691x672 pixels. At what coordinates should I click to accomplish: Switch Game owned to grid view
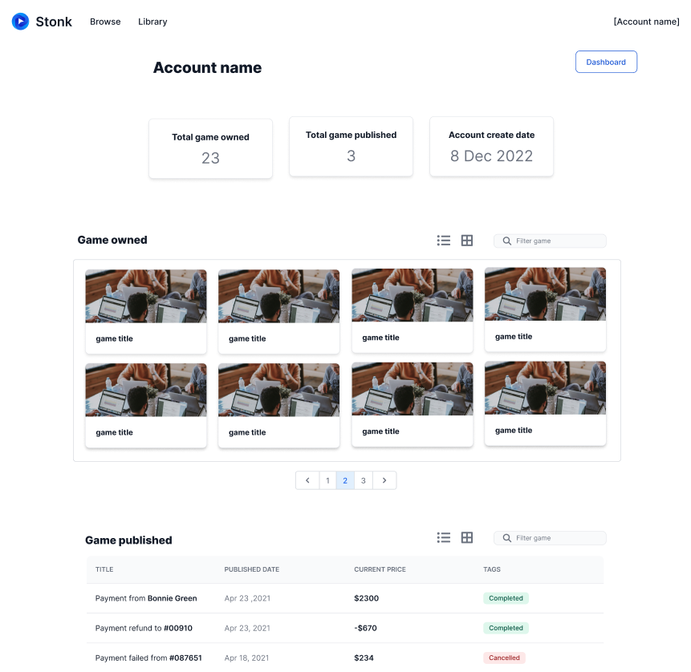coord(467,241)
